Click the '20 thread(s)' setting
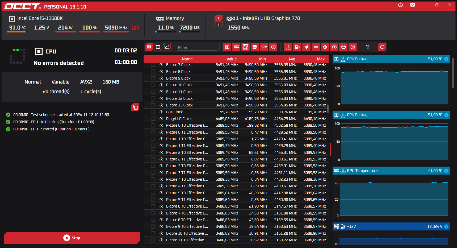Image resolution: width=457 pixels, height=248 pixels. tap(56, 92)
